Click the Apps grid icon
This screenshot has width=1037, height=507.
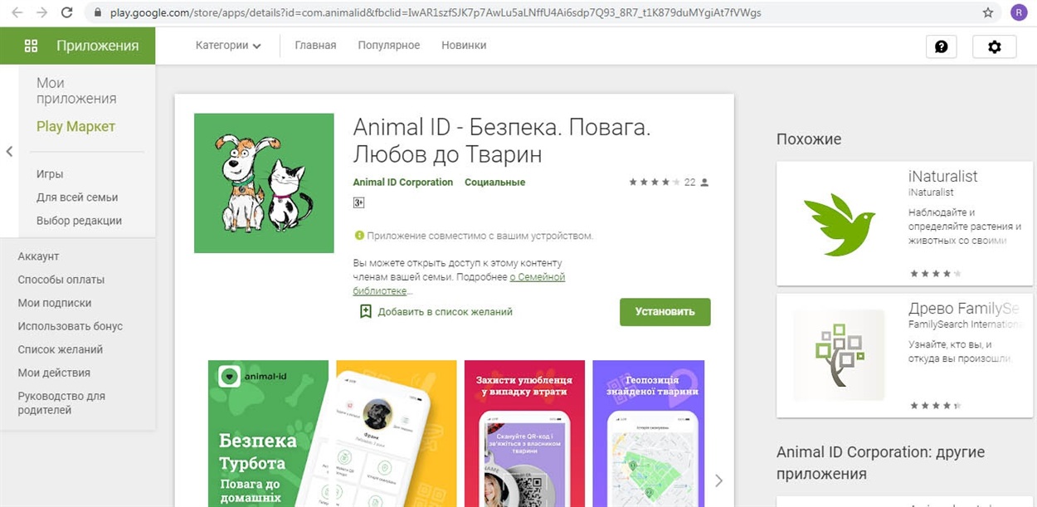coord(31,46)
